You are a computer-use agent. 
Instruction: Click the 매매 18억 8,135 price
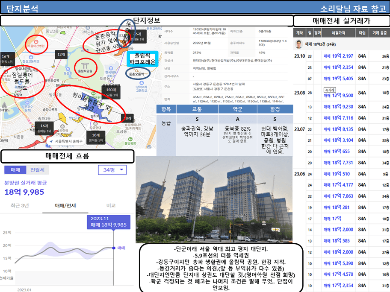(x=338, y=129)
